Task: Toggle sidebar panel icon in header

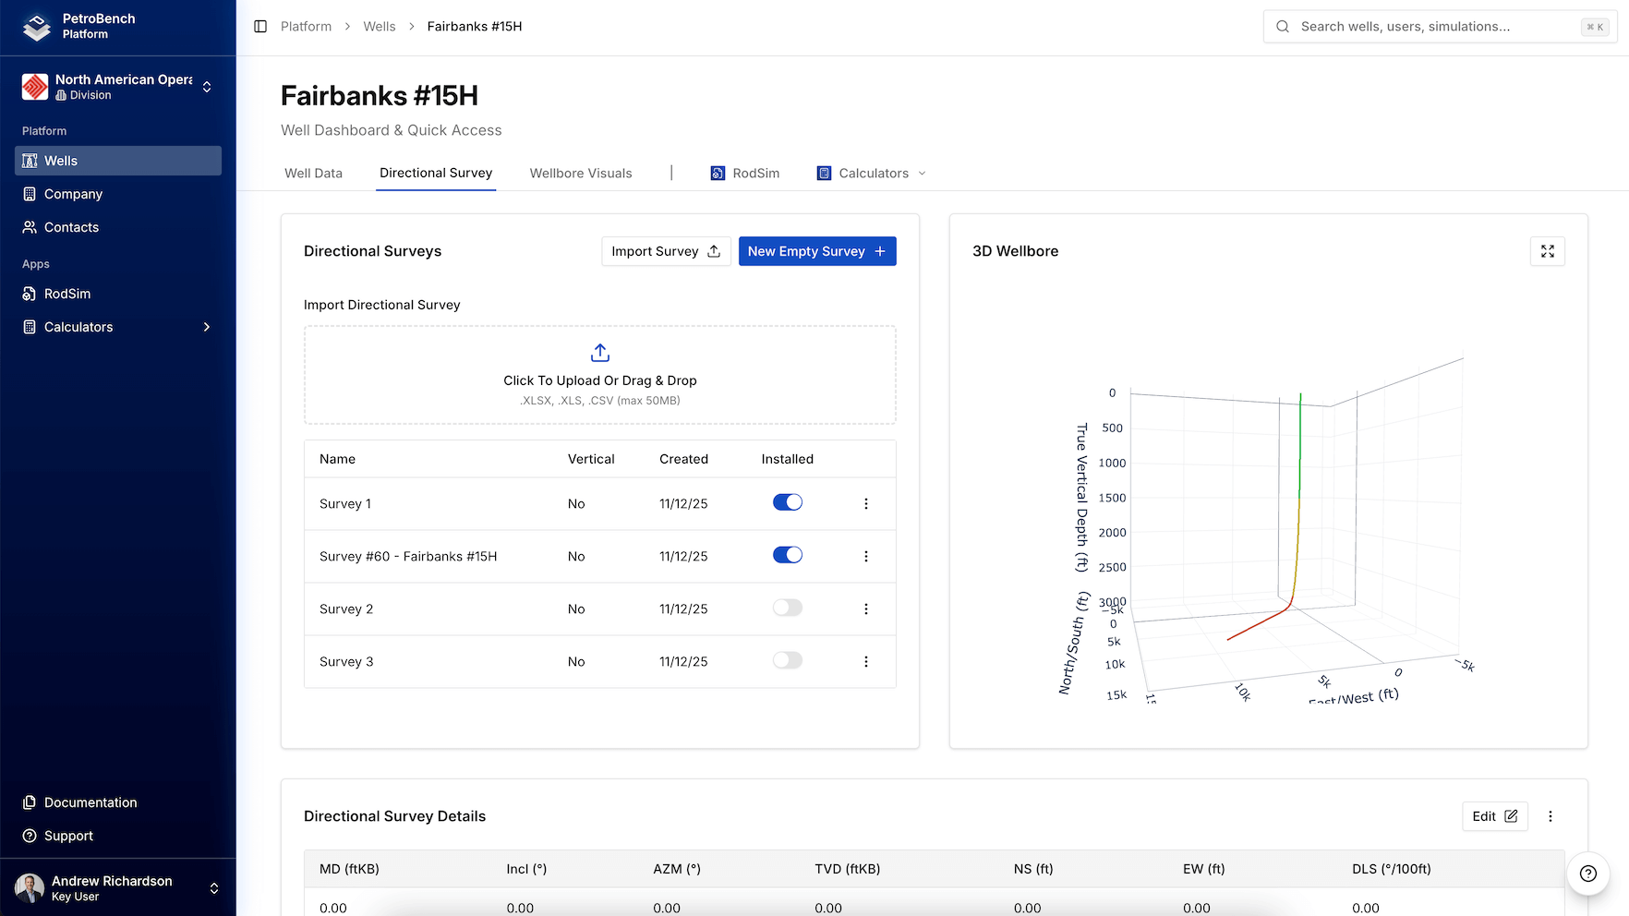Action: tap(260, 27)
